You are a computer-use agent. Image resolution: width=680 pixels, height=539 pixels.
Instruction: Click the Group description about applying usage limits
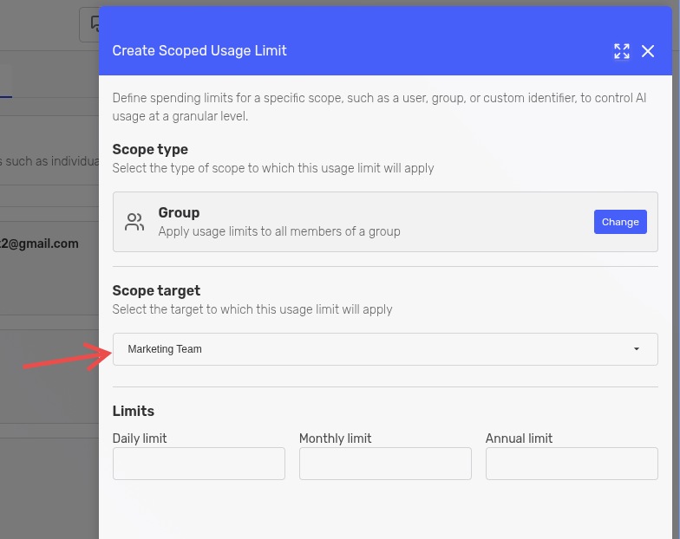click(278, 231)
